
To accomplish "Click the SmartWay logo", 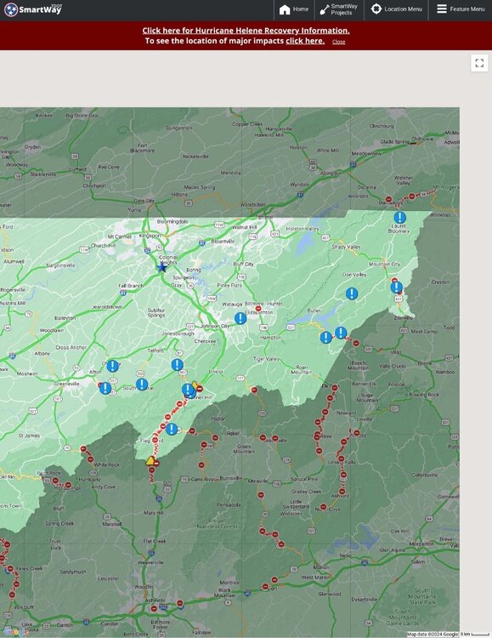I will [33, 9].
